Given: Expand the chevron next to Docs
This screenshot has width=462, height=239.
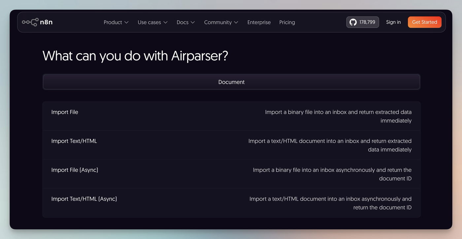Looking at the screenshot, I should pos(193,22).
